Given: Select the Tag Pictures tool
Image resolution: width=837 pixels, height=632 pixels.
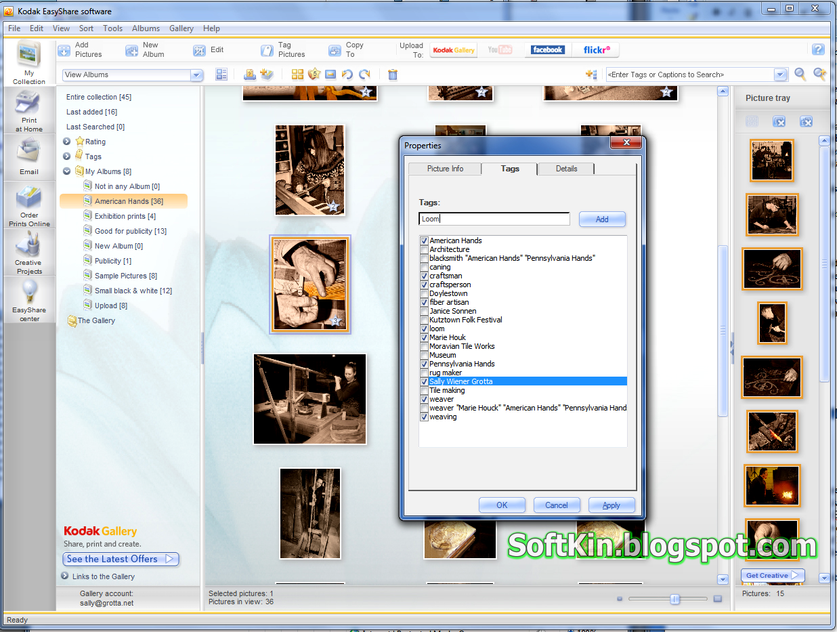Looking at the screenshot, I should 283,49.
